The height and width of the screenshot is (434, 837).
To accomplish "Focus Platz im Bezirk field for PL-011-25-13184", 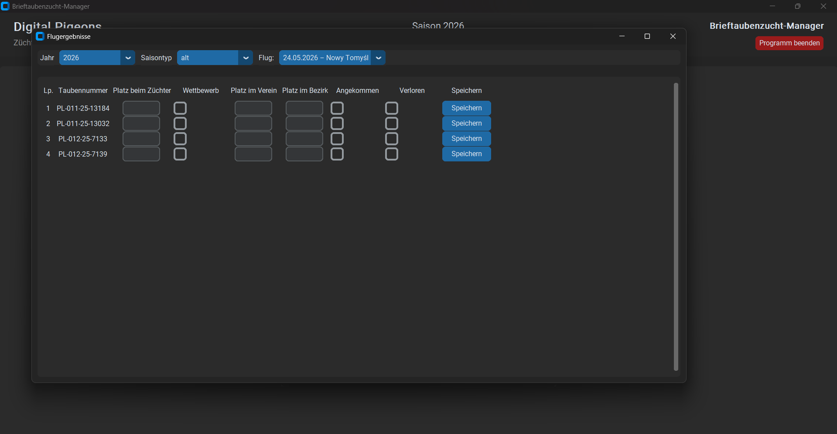I will tap(304, 108).
